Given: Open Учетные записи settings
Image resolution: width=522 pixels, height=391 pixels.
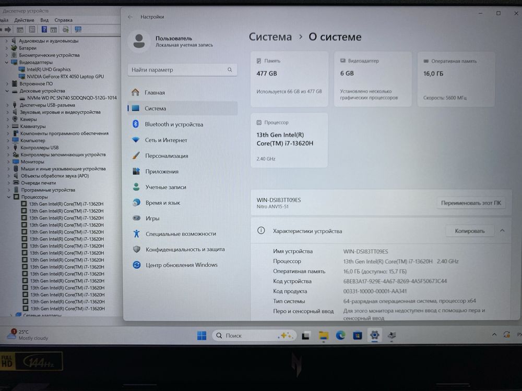Looking at the screenshot, I should point(182,187).
